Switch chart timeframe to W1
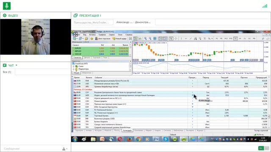This screenshot has height=152, width=271. pyautogui.click(x=249, y=38)
